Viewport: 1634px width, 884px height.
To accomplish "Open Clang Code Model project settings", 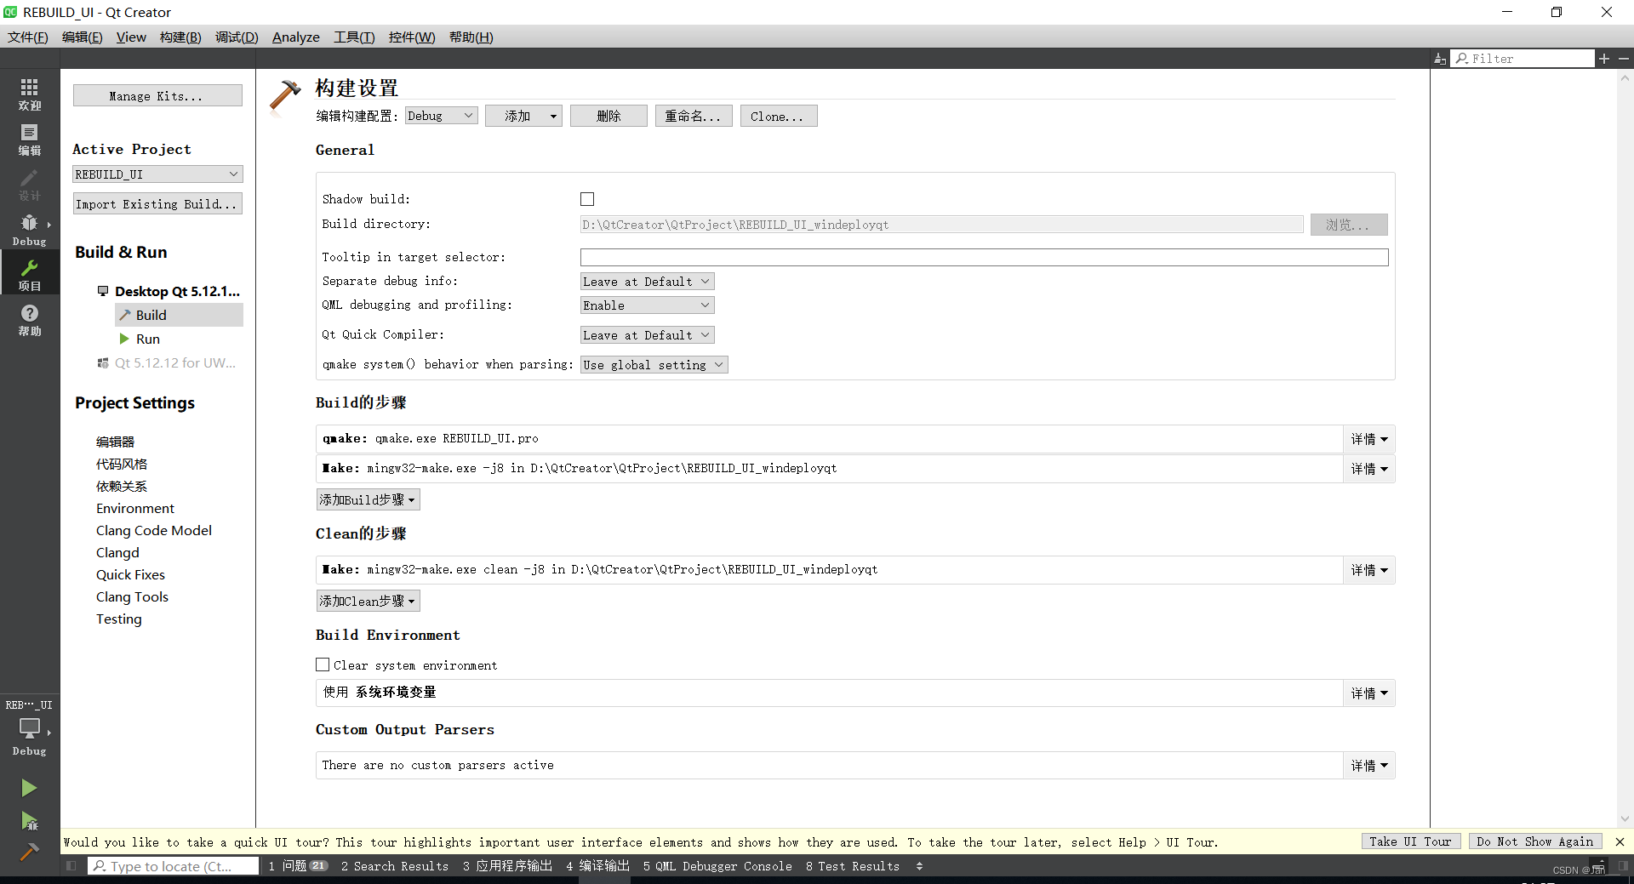I will (x=154, y=530).
